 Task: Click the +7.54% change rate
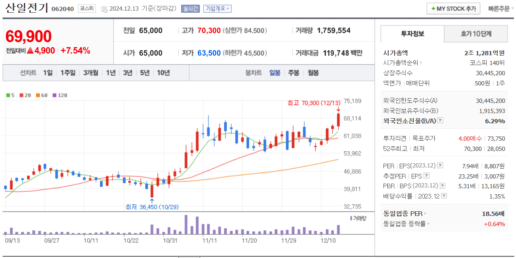pos(75,51)
